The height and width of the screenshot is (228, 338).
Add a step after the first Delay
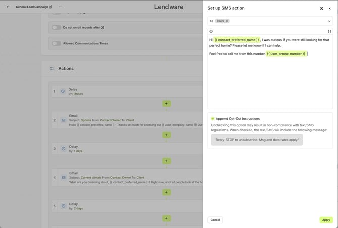(x=166, y=103)
